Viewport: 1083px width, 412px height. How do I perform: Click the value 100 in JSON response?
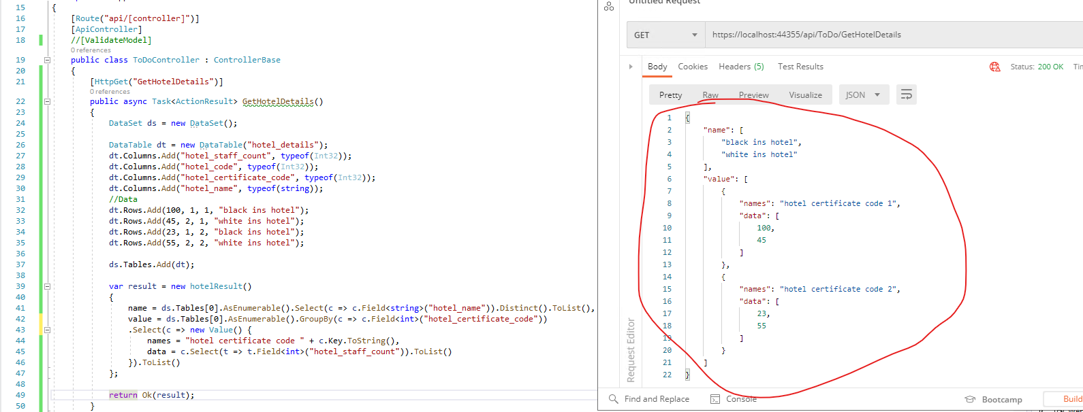[764, 228]
